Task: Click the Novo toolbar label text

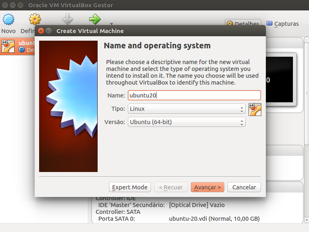Action: (8, 31)
